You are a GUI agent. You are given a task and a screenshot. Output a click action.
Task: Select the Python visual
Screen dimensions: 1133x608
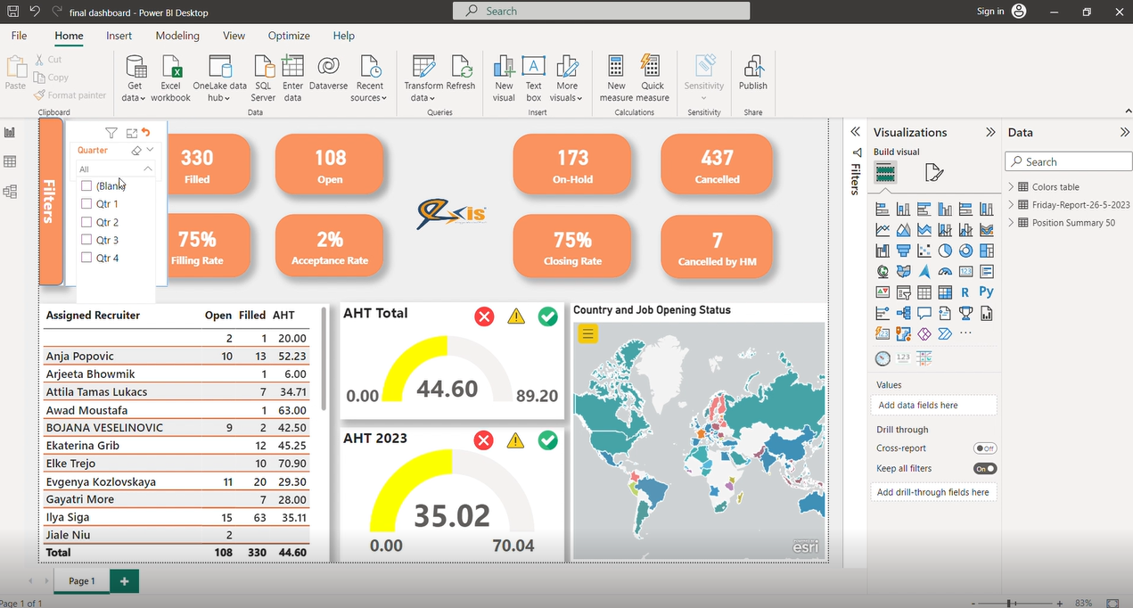(x=986, y=292)
